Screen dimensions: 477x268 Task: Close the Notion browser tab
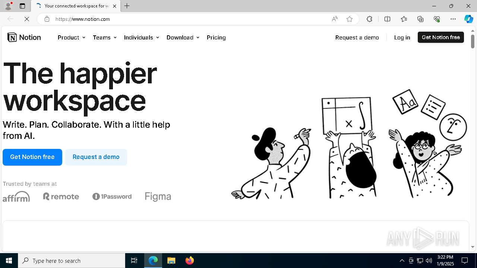[114, 6]
